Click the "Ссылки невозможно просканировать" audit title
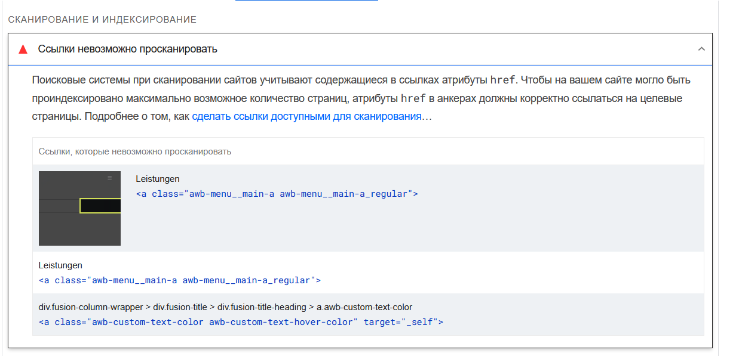 tap(127, 49)
